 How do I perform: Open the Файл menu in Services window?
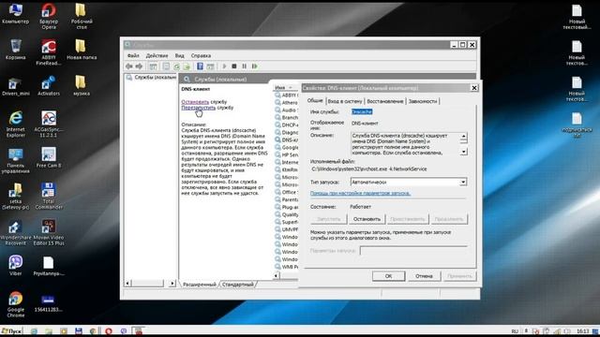133,56
